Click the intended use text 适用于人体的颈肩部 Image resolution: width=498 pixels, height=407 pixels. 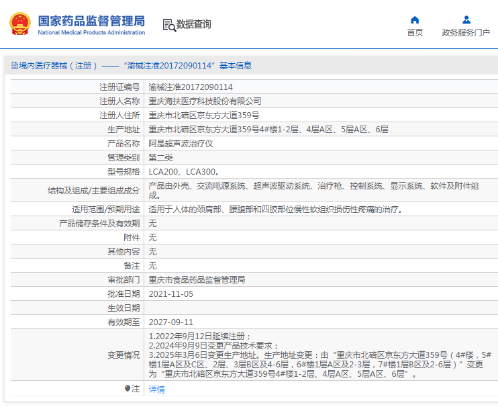tap(276, 210)
